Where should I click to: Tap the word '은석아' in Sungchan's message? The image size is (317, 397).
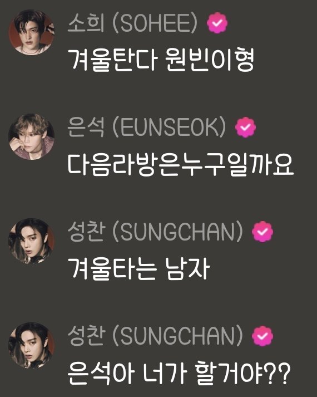(100, 373)
